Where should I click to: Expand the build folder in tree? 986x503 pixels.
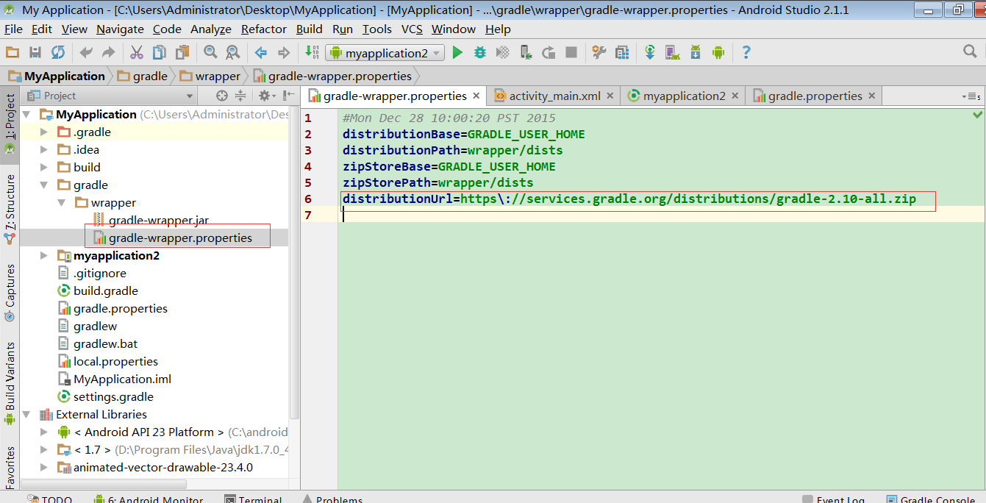coord(44,168)
